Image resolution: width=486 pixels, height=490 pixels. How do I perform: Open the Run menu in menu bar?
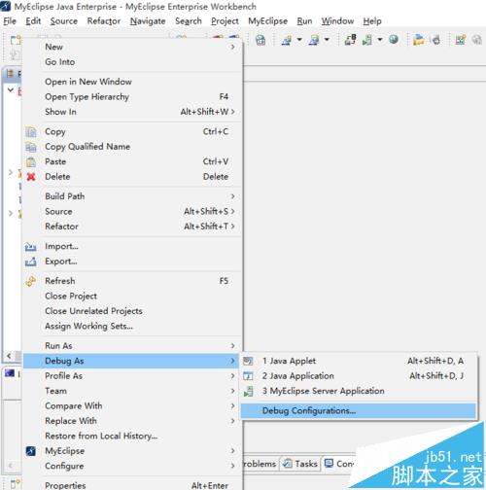(x=304, y=21)
